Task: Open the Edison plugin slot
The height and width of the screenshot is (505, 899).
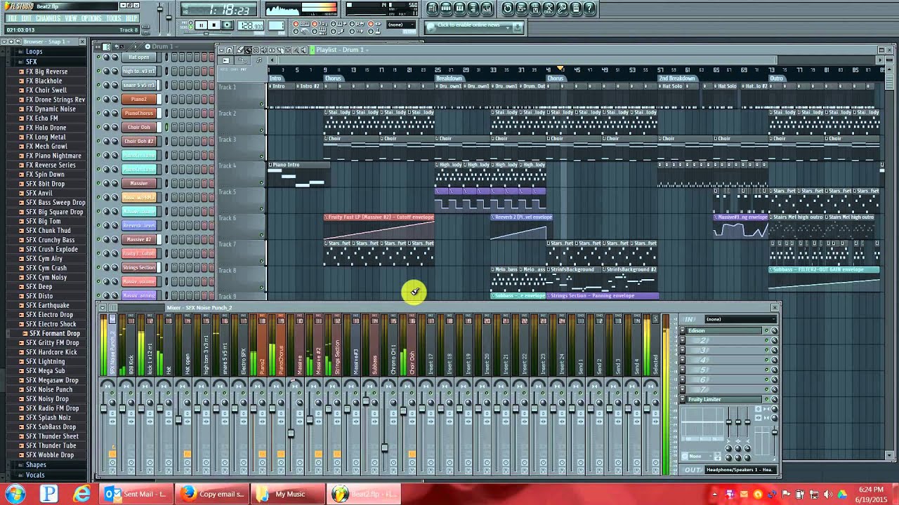Action: pyautogui.click(x=724, y=330)
